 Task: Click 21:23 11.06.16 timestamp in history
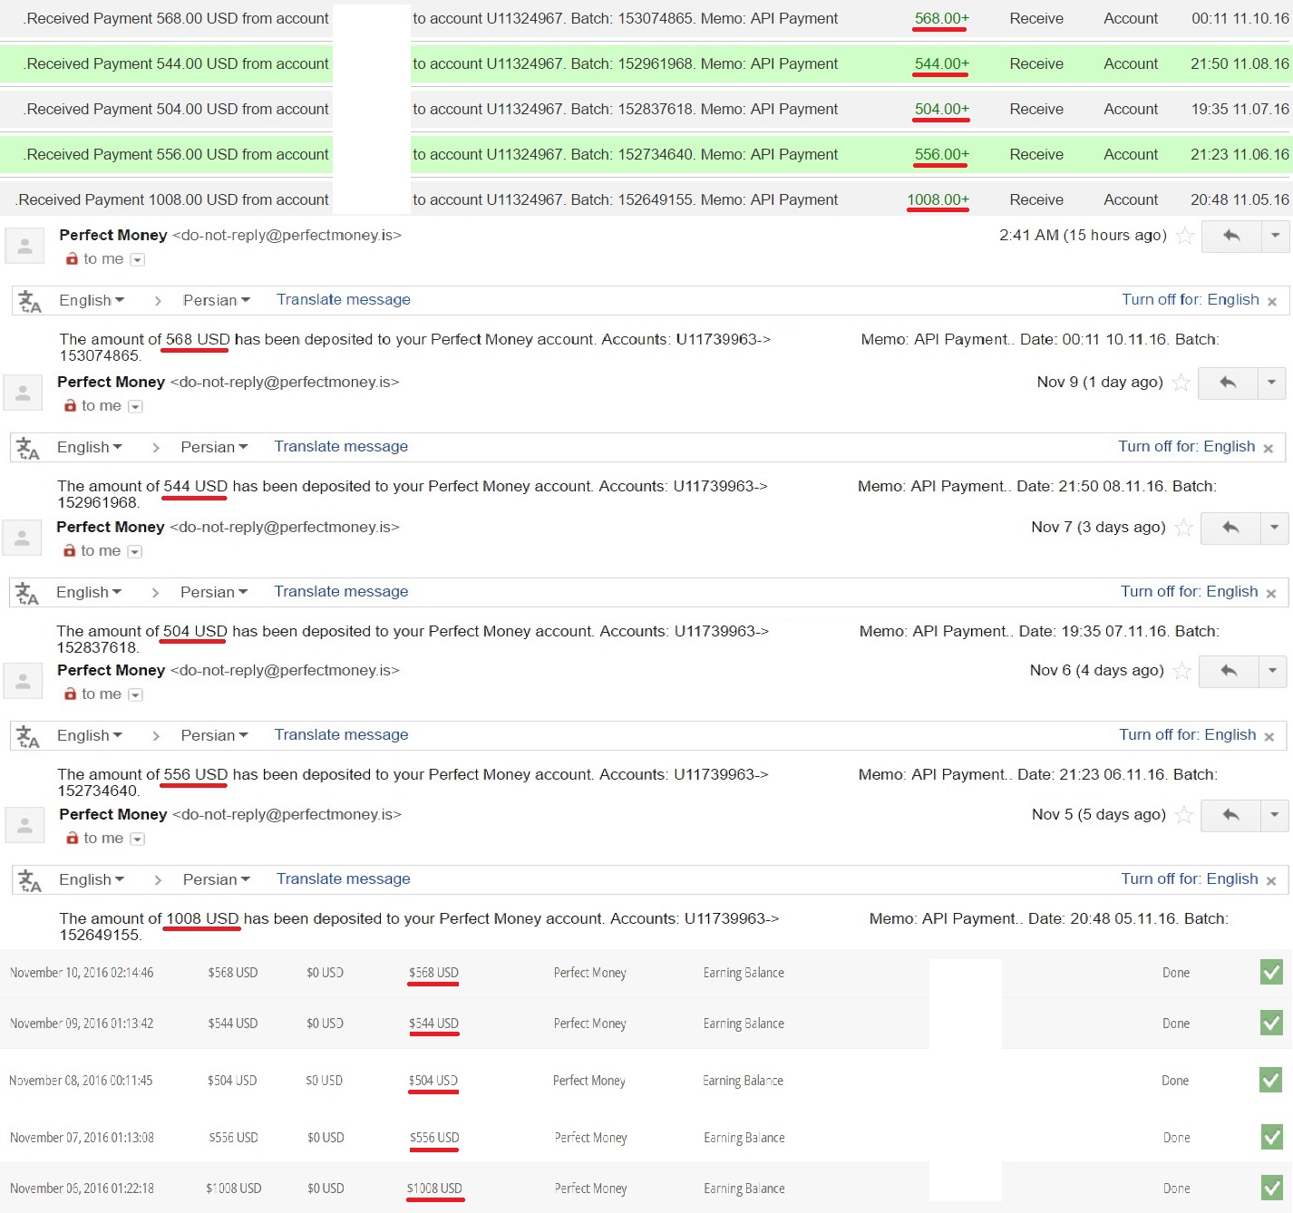[x=1240, y=154]
